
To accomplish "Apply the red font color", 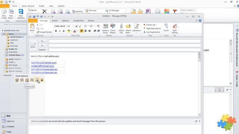I will pyautogui.click(x=75, y=31).
